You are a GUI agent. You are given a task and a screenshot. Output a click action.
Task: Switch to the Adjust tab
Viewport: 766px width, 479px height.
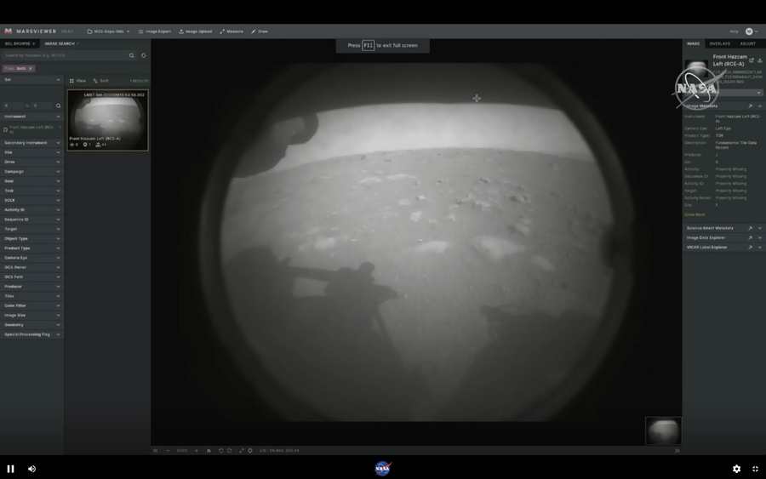pyautogui.click(x=747, y=43)
